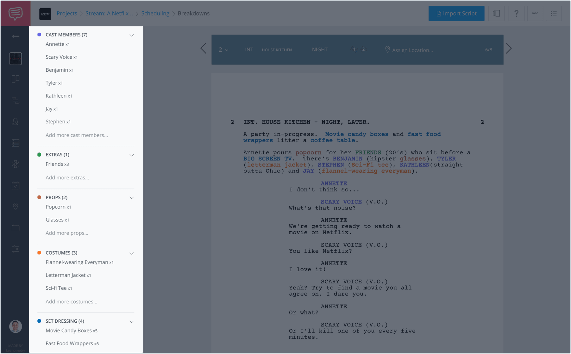Toggle the side panel layout icon

pos(496,13)
